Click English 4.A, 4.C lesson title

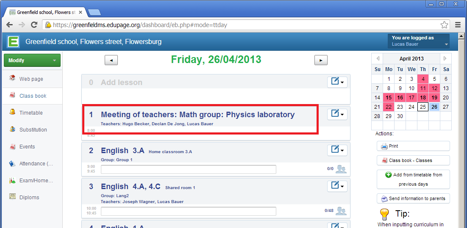131,187
